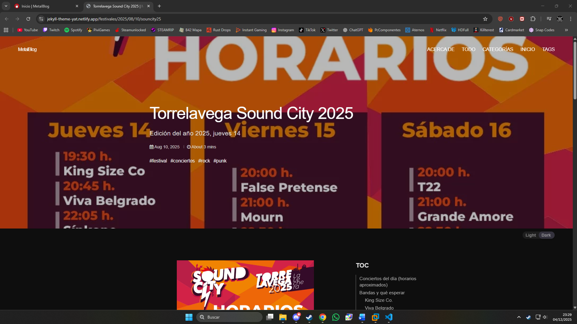Screen dimensions: 577x324
Task: Switch the theme to Light
Action: pos(530,235)
